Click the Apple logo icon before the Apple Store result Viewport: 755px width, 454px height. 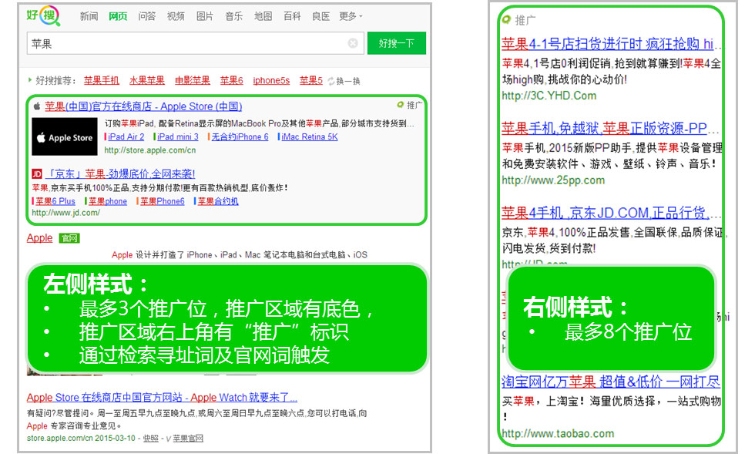tap(37, 106)
